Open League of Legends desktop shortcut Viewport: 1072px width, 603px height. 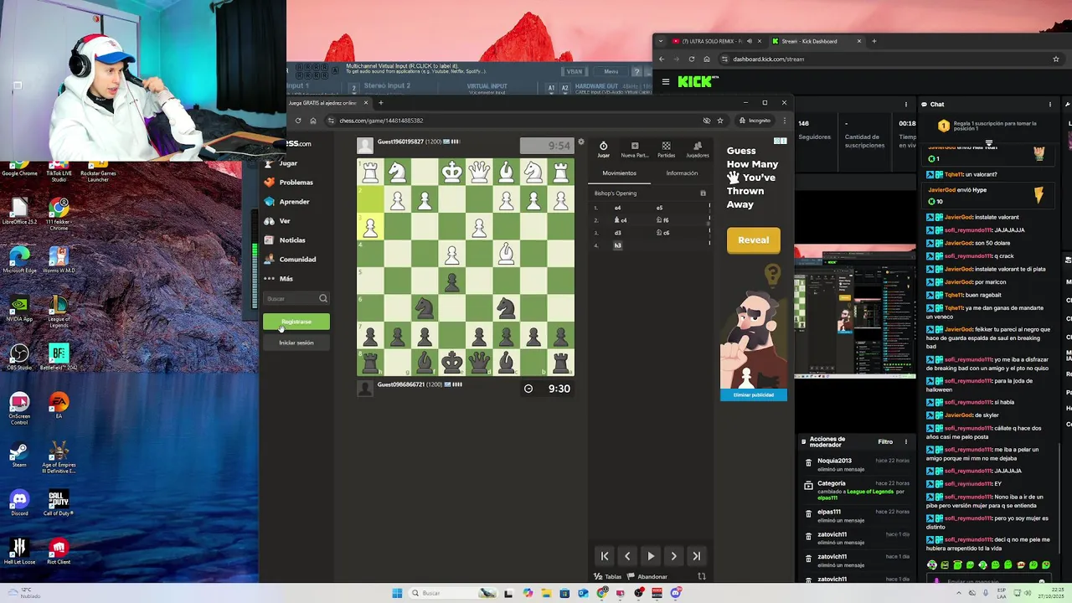(59, 309)
